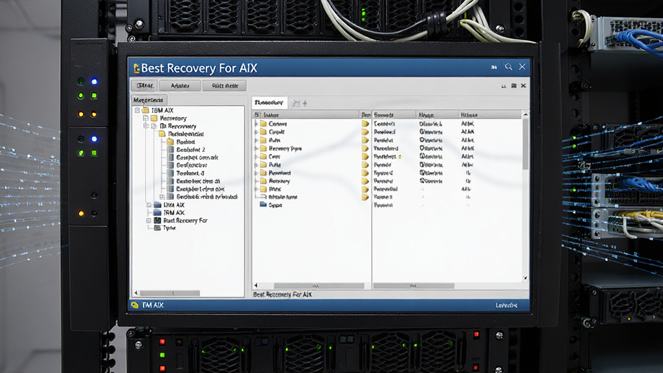Click the app logo beside the Best Recovery For AIX title
663x373 pixels.
point(136,68)
